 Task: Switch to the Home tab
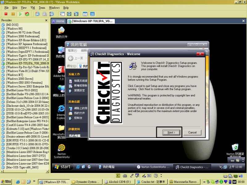(x=58, y=21)
